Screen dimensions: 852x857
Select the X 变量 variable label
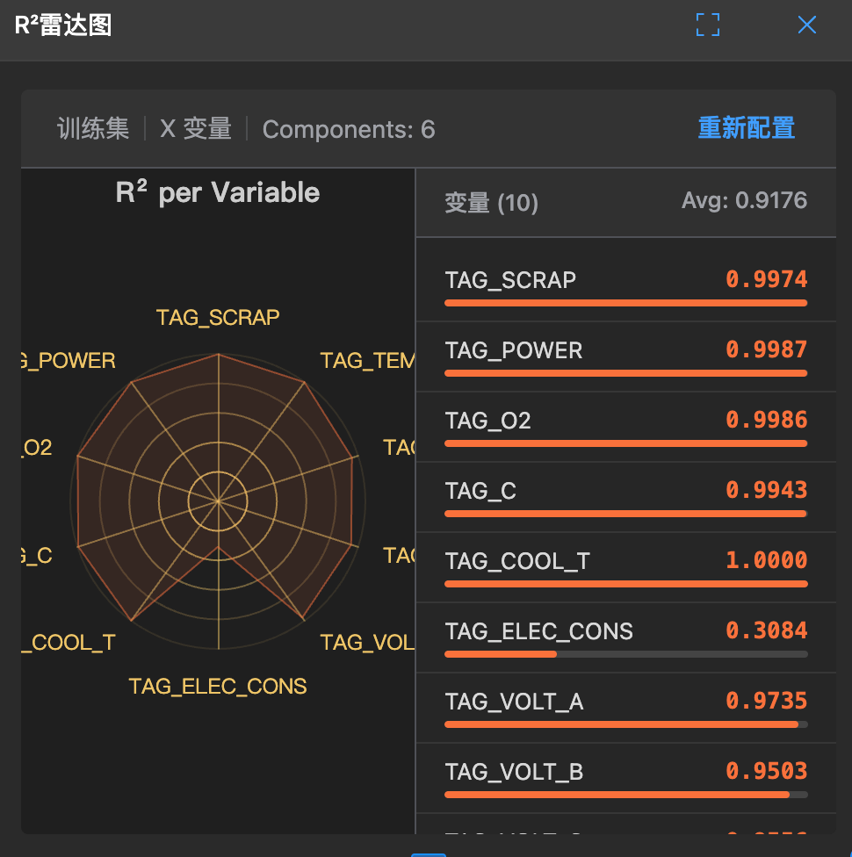[195, 129]
